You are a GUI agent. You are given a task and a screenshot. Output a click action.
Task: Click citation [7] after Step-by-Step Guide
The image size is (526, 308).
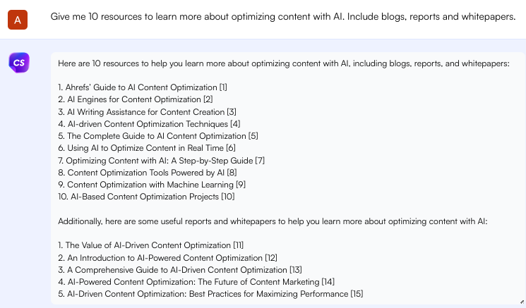[x=260, y=160]
